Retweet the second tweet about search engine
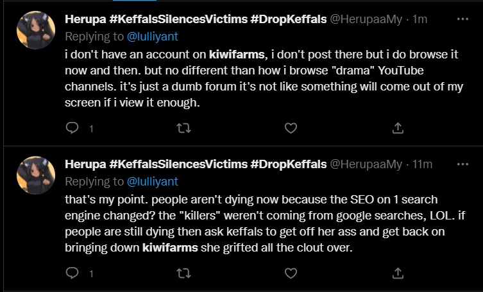This screenshot has height=292, width=483. pyautogui.click(x=183, y=274)
